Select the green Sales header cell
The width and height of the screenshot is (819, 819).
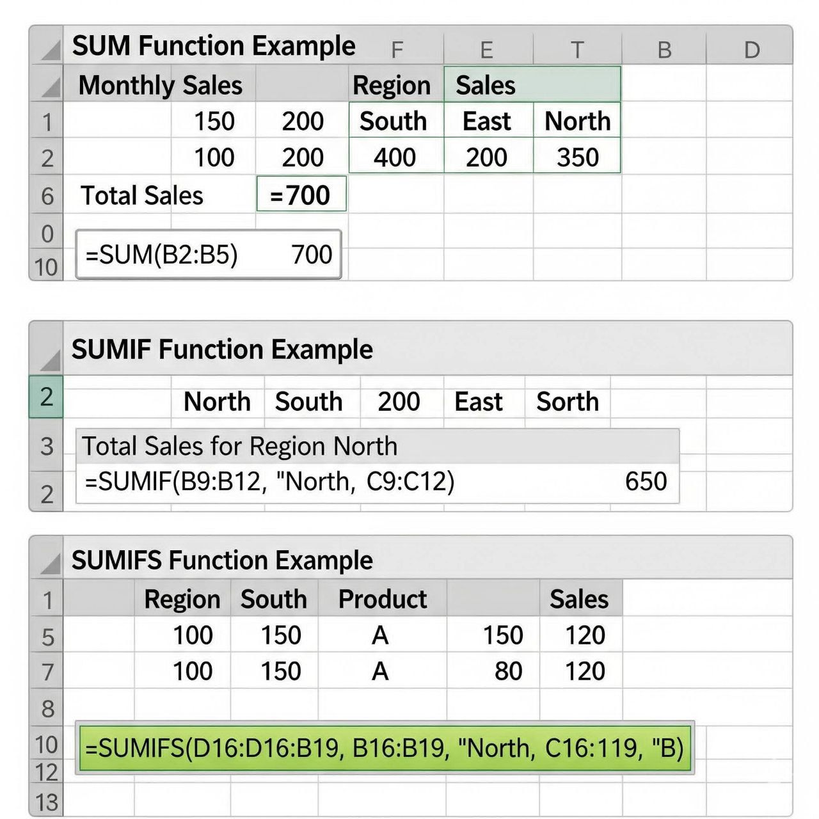[x=532, y=84]
